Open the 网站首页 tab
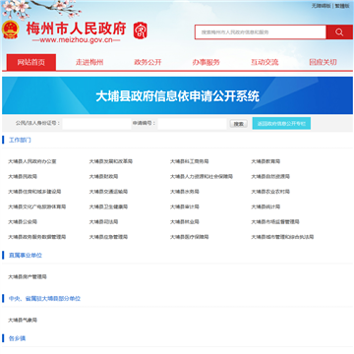The width and height of the screenshot is (354, 354). 31,62
